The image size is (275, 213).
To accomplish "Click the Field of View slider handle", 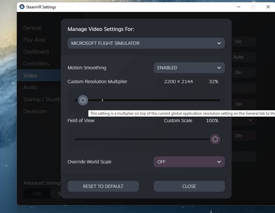I will [215, 139].
